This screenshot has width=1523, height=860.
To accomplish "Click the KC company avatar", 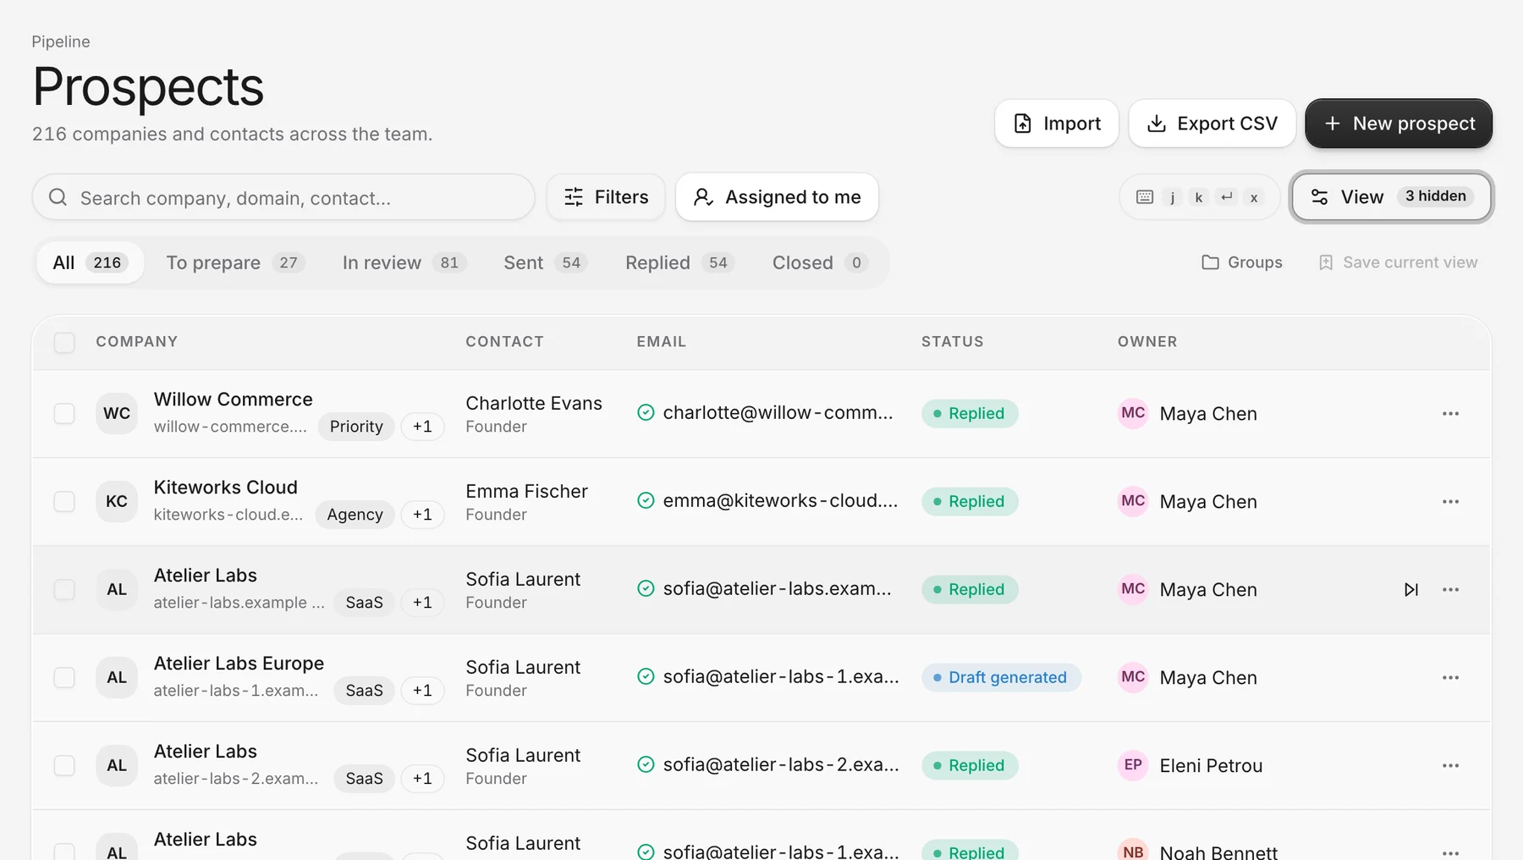I will (117, 501).
